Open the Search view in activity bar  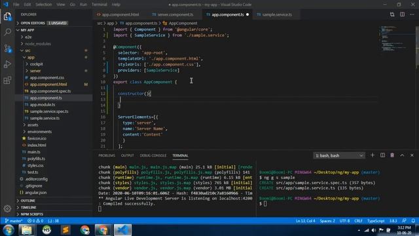pos(7,32)
